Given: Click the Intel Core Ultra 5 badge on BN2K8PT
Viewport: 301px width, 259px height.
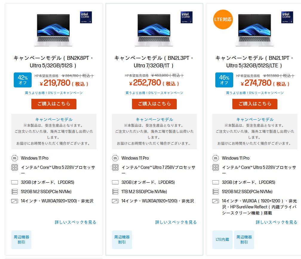Looking at the screenshot, I should [86, 17].
